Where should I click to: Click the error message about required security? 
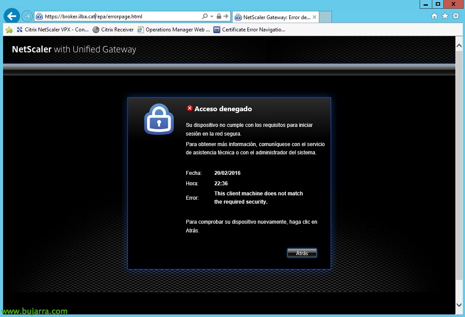coord(259,198)
